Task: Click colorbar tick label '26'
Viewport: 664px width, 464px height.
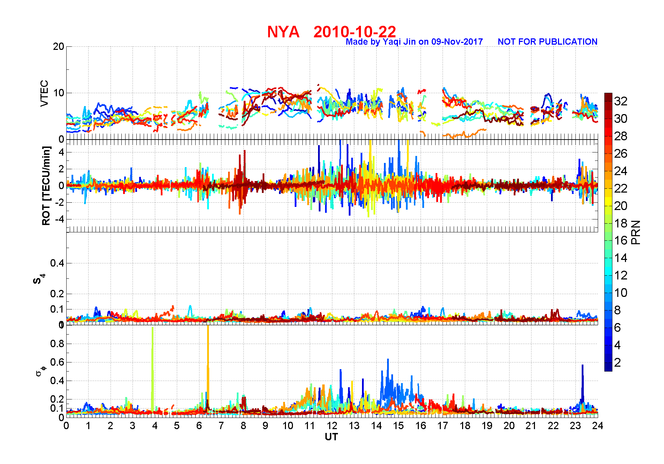Action: tap(621, 154)
